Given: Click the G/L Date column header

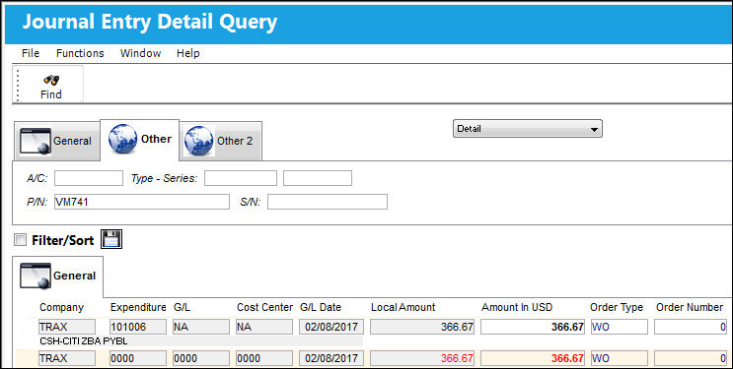Looking at the screenshot, I should point(321,307).
